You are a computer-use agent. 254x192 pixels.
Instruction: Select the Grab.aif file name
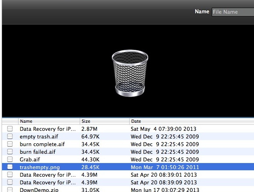[x=30, y=159]
